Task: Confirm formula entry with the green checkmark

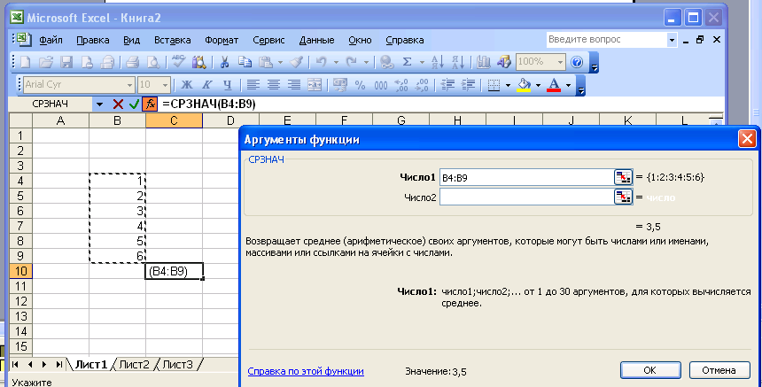Action: coord(134,104)
